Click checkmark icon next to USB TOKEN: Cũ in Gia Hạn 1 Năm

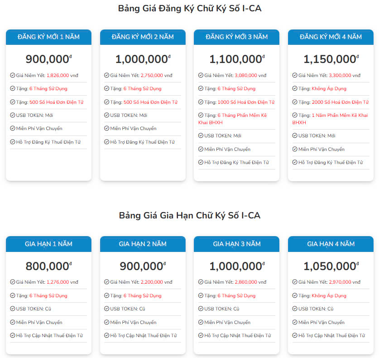13,309
